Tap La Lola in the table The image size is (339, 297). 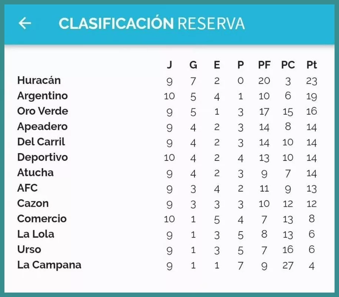[x=36, y=234]
